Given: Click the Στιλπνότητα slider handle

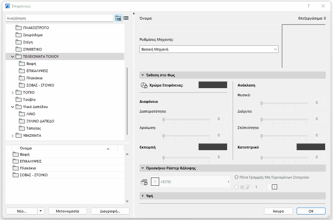Looking at the screenshot, I should [x=262, y=136].
